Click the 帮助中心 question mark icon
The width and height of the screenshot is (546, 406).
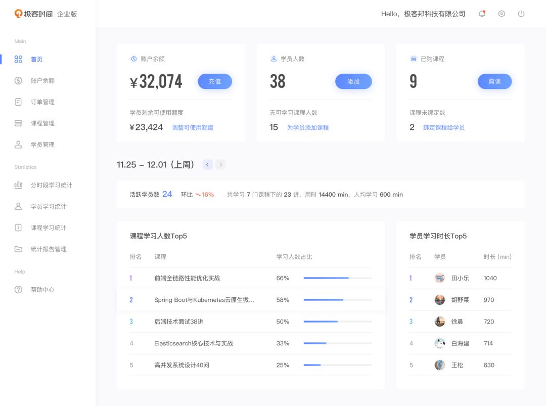19,289
